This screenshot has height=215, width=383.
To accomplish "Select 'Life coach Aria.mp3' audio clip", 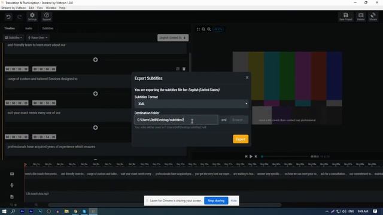I will click(x=37, y=193).
